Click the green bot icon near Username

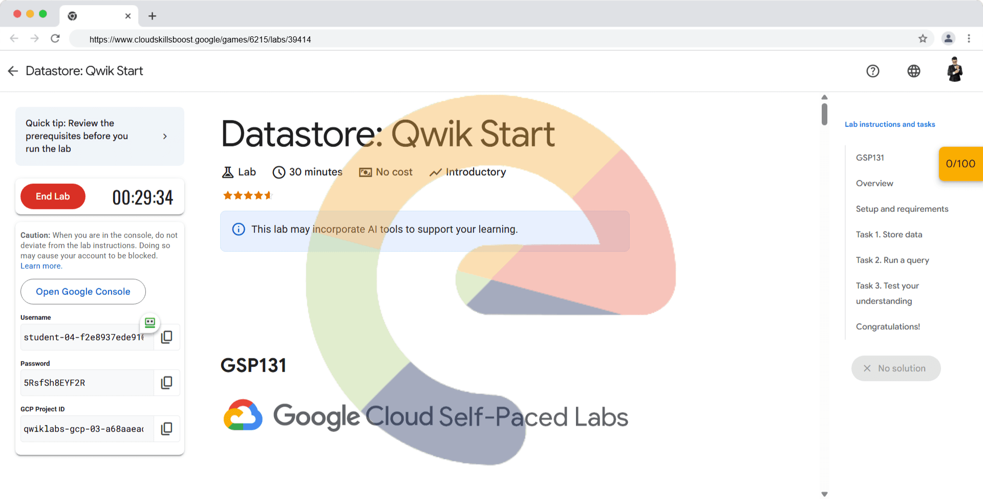[x=150, y=322]
